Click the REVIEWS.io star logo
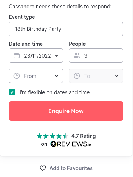Image resolution: width=133 pixels, height=177 pixels. pos(53,144)
